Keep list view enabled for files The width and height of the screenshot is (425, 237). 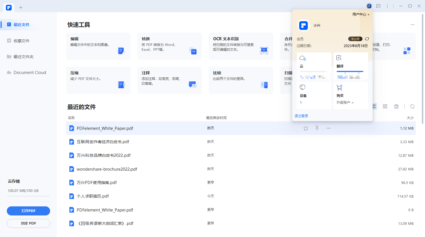pyautogui.click(x=374, y=106)
